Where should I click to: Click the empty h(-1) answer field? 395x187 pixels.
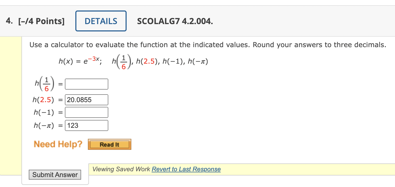(x=86, y=112)
